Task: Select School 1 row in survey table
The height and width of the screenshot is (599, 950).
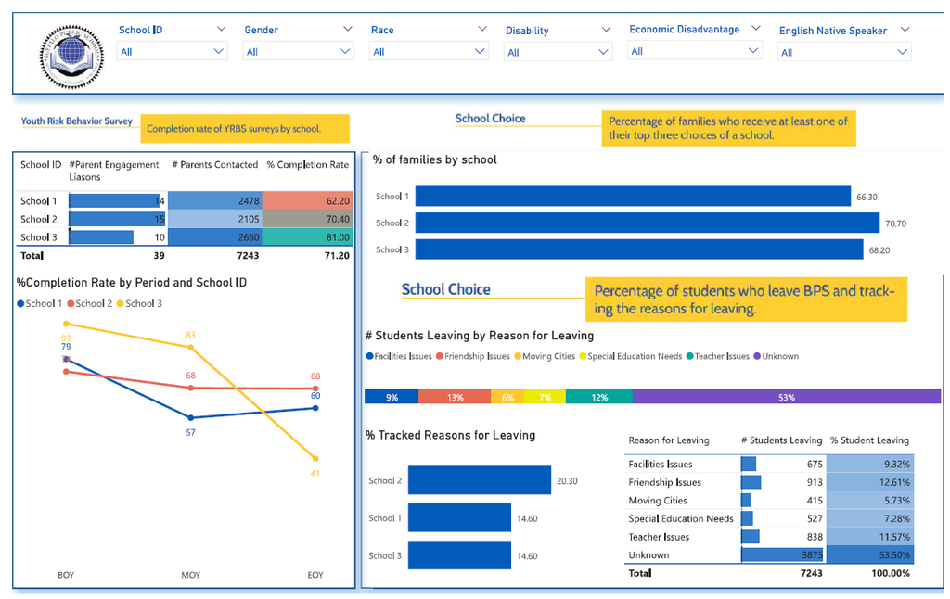Action: tap(185, 200)
